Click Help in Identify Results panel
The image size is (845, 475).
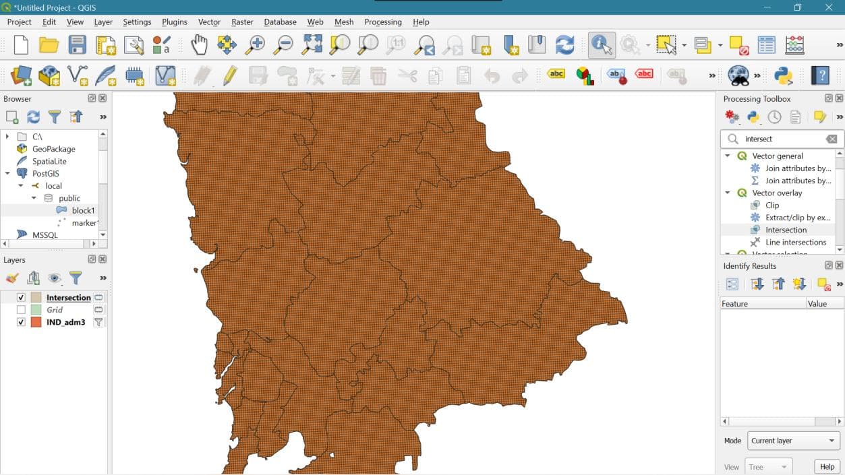(x=826, y=466)
